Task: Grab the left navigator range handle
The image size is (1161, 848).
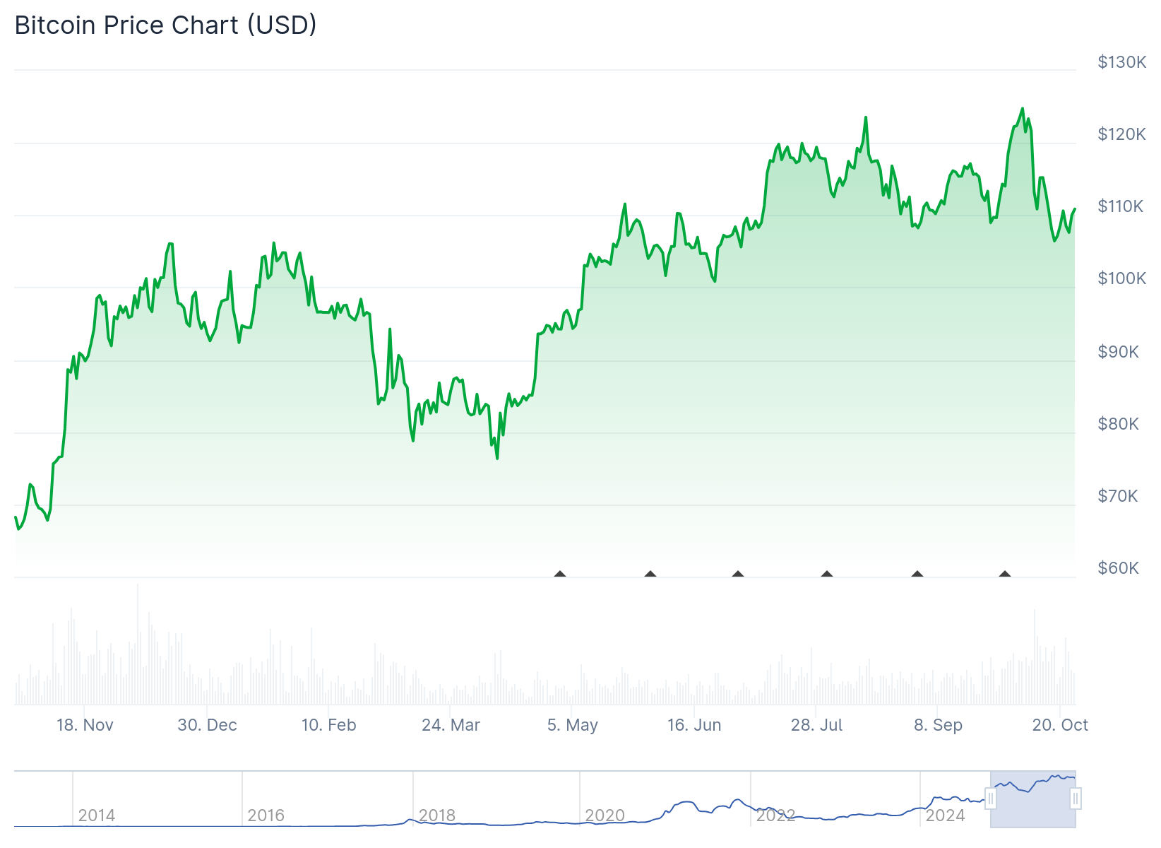Action: tap(991, 799)
